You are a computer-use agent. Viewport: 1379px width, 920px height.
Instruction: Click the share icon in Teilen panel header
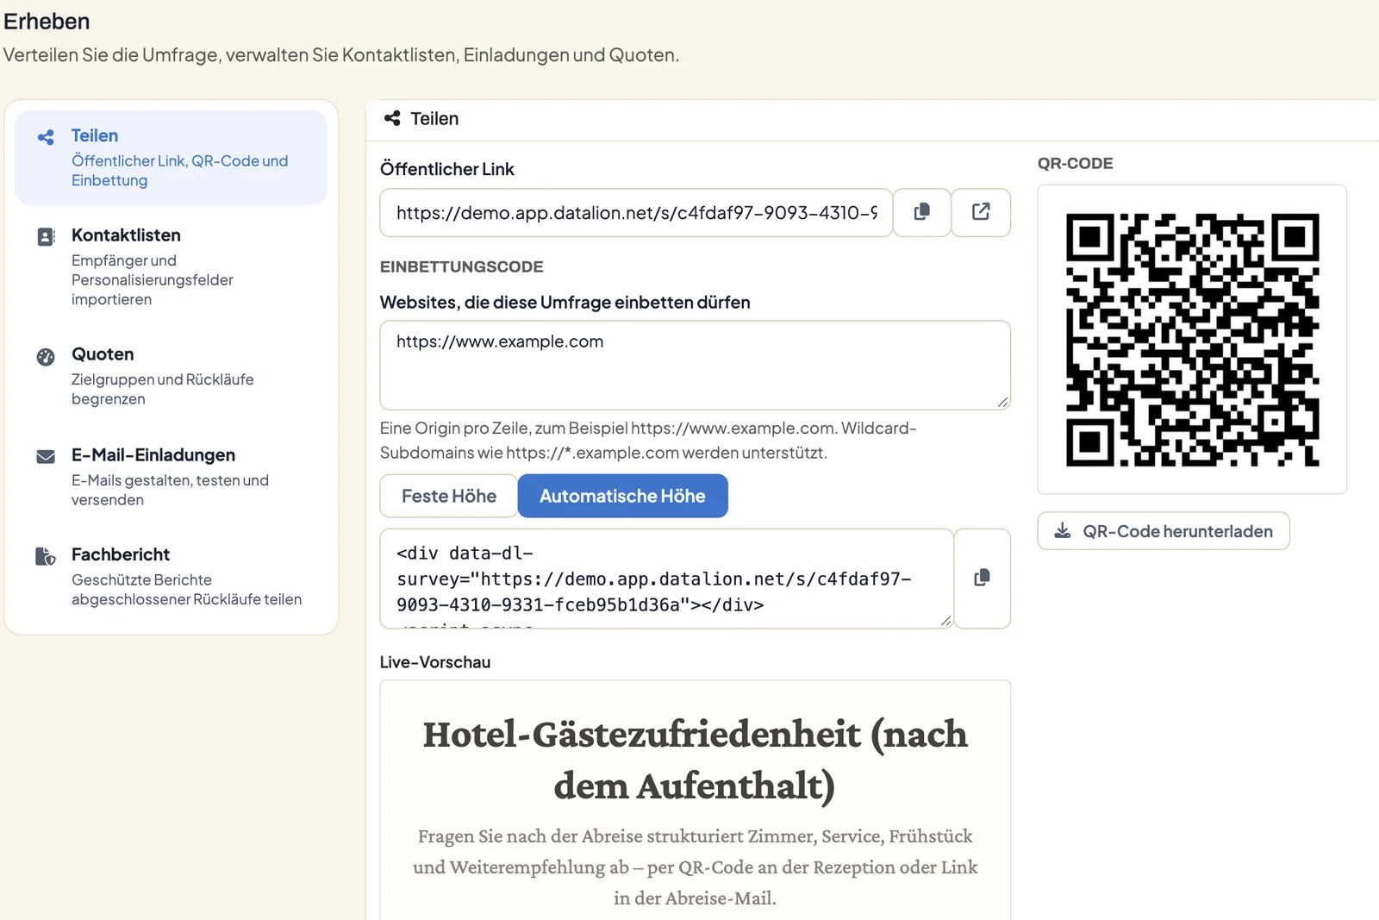(x=392, y=118)
